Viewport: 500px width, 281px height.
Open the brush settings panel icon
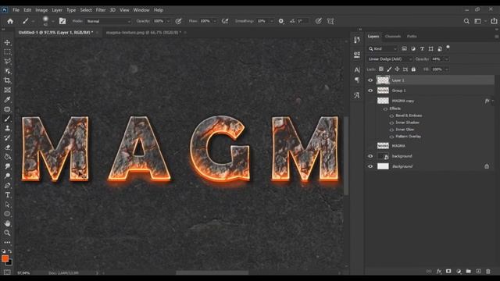[62, 21]
